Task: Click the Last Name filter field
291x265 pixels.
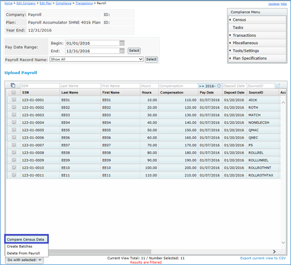Action: [80, 86]
